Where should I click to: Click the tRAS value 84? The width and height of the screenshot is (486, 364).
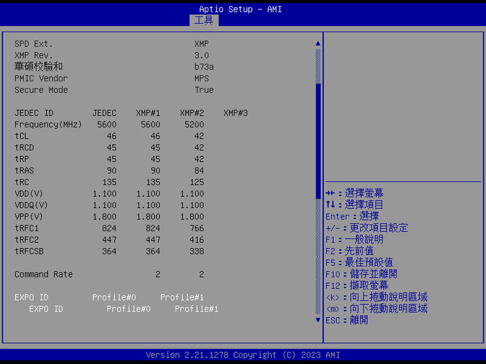point(199,171)
